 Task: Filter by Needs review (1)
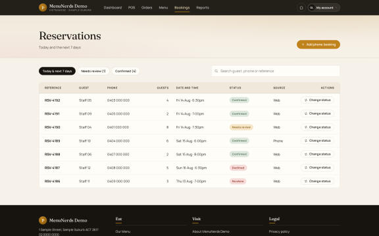coord(93,71)
